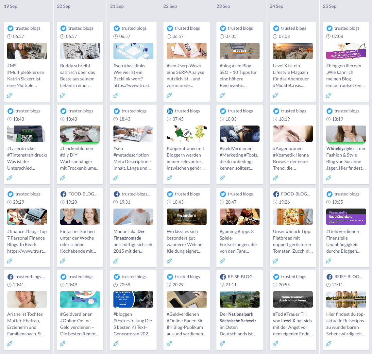Click the LinkedIn icon on the 07:45 post
The height and width of the screenshot is (354, 372).
coord(170,111)
